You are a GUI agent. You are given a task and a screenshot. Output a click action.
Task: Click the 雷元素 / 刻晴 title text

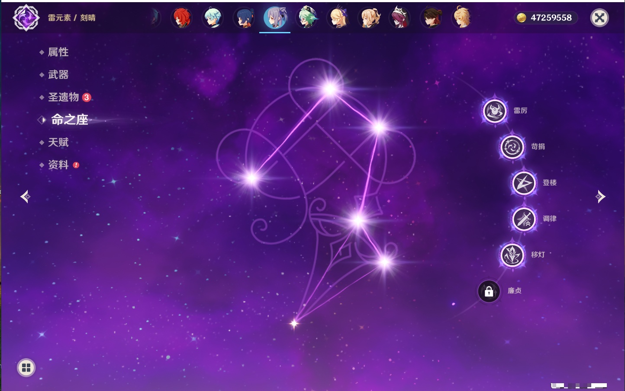72,18
